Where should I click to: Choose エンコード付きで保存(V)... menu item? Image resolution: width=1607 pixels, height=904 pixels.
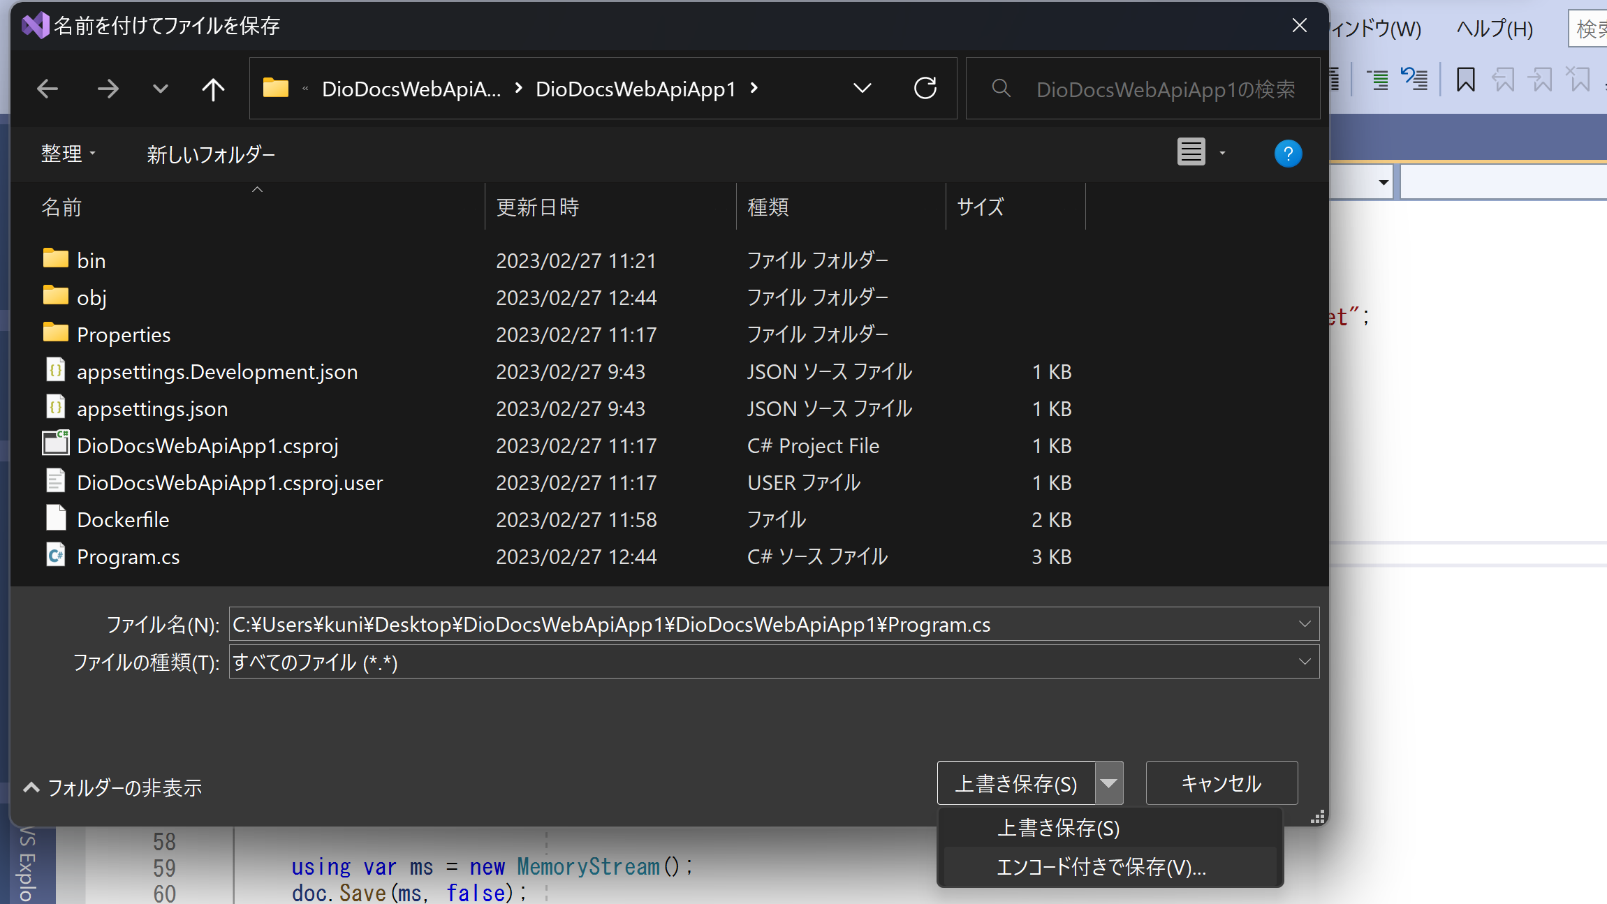(x=1110, y=867)
